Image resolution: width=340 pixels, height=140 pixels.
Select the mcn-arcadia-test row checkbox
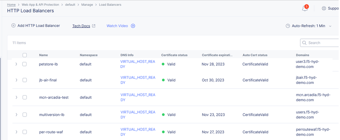coord(25,97)
